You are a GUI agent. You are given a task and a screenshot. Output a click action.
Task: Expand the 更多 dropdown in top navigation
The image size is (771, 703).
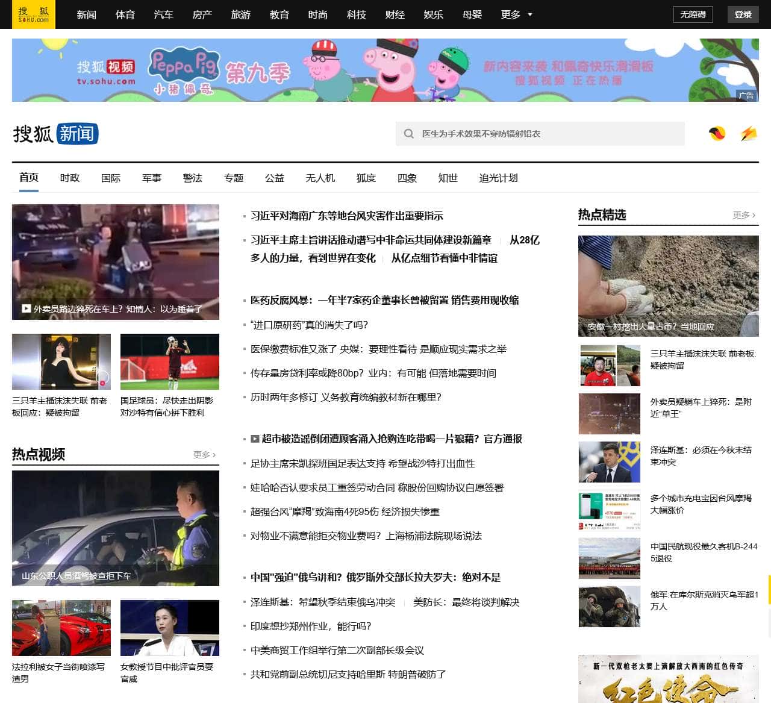517,14
